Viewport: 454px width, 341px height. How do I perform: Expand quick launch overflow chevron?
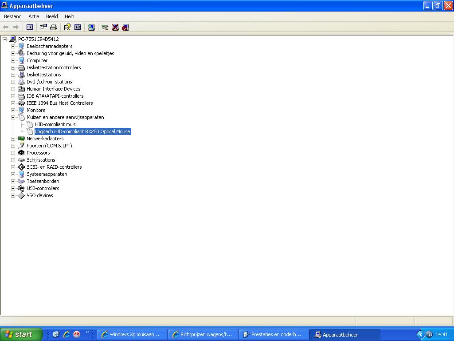point(87,332)
